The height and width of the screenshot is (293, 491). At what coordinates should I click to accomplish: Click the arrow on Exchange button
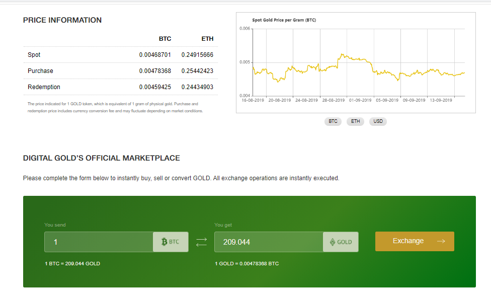[441, 241]
